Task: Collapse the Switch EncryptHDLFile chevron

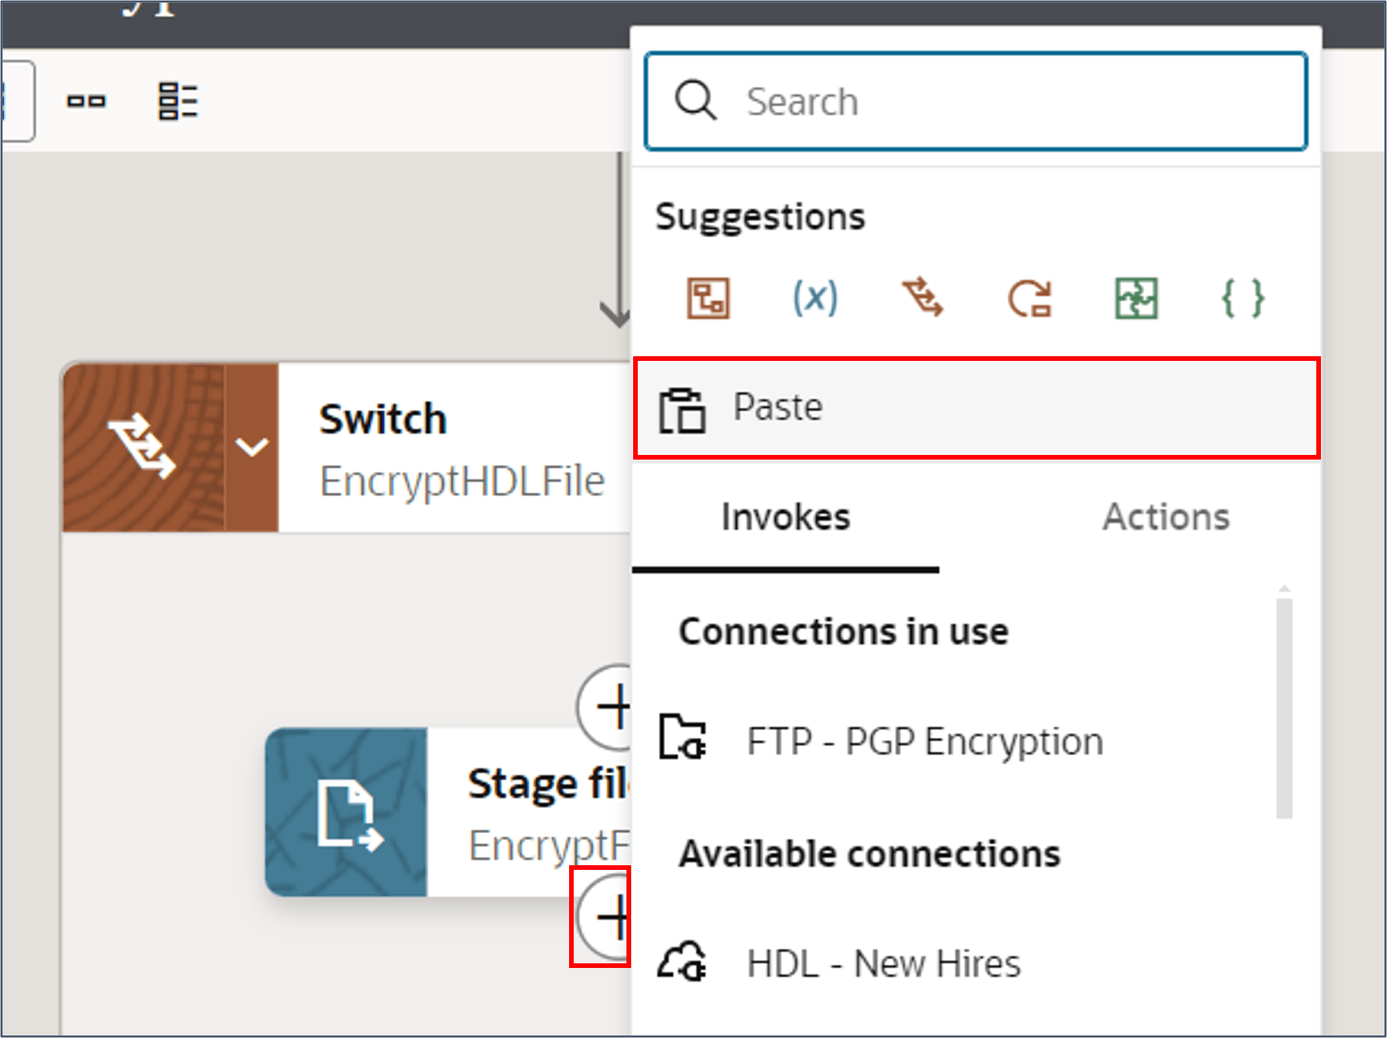Action: 252,446
